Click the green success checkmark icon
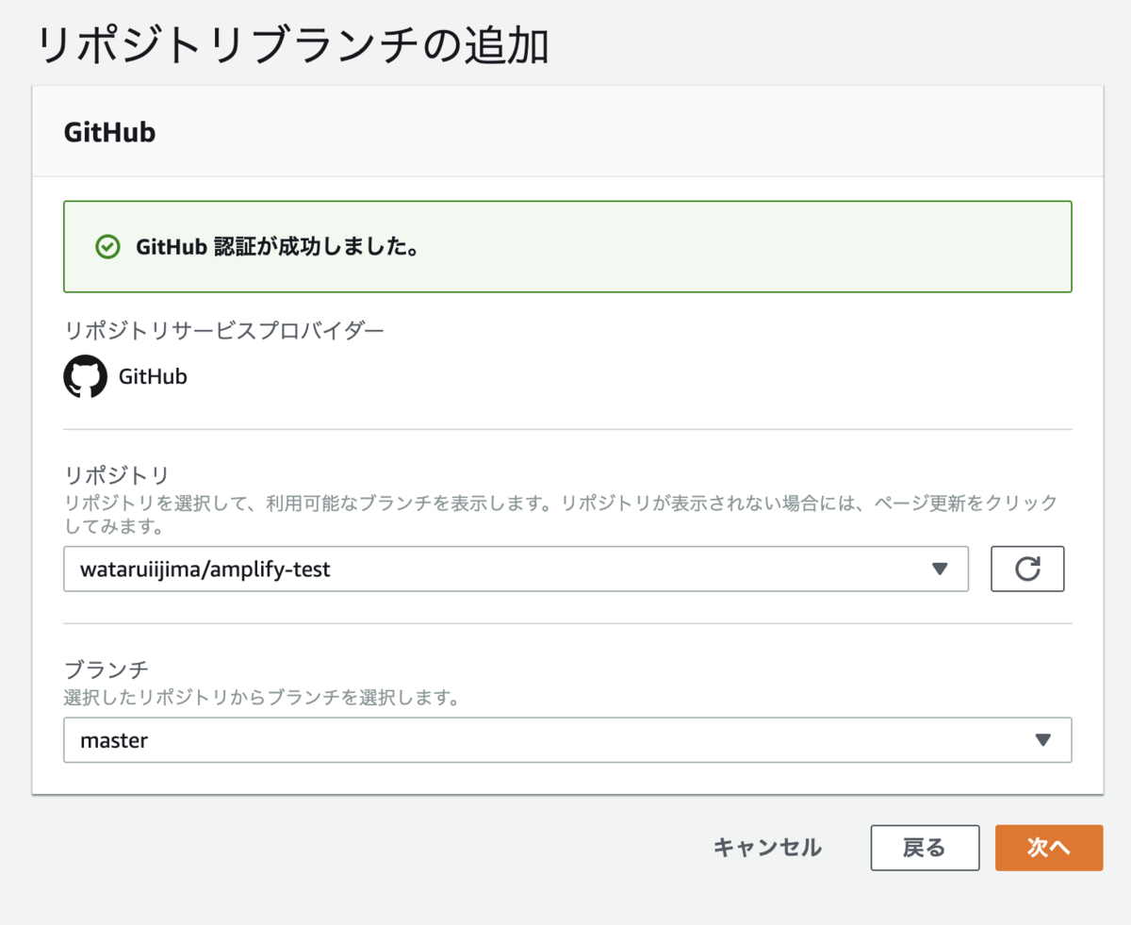 (x=108, y=247)
